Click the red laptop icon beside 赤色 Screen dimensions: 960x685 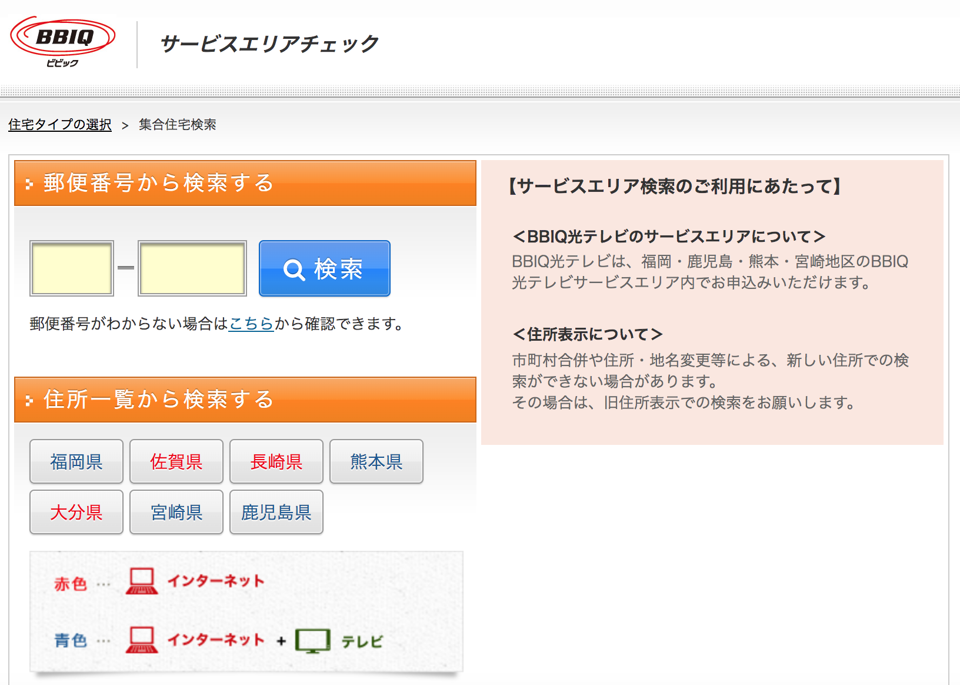[141, 581]
